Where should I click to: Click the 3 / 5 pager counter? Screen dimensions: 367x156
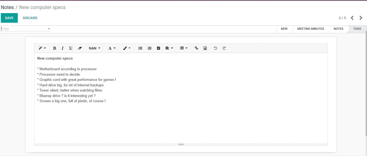point(342,18)
